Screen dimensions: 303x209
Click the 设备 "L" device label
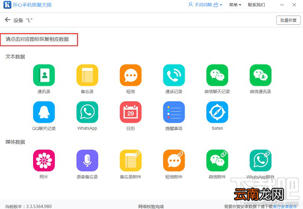point(23,20)
